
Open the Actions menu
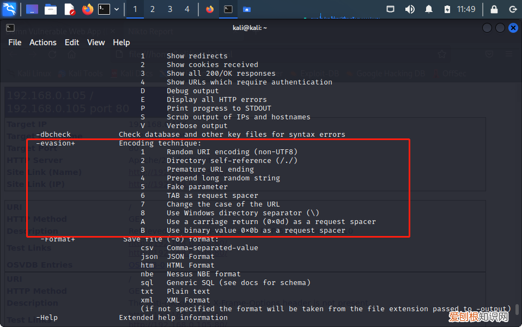43,43
